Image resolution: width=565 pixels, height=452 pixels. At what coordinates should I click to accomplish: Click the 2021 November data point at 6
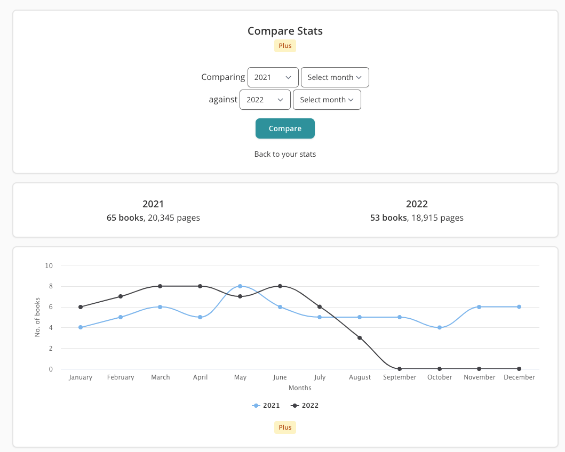point(479,307)
